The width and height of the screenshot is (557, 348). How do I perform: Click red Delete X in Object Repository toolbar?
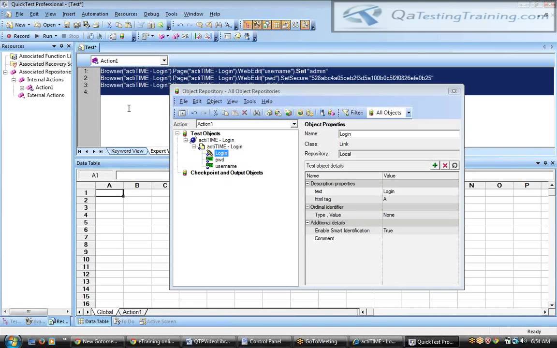point(244,113)
